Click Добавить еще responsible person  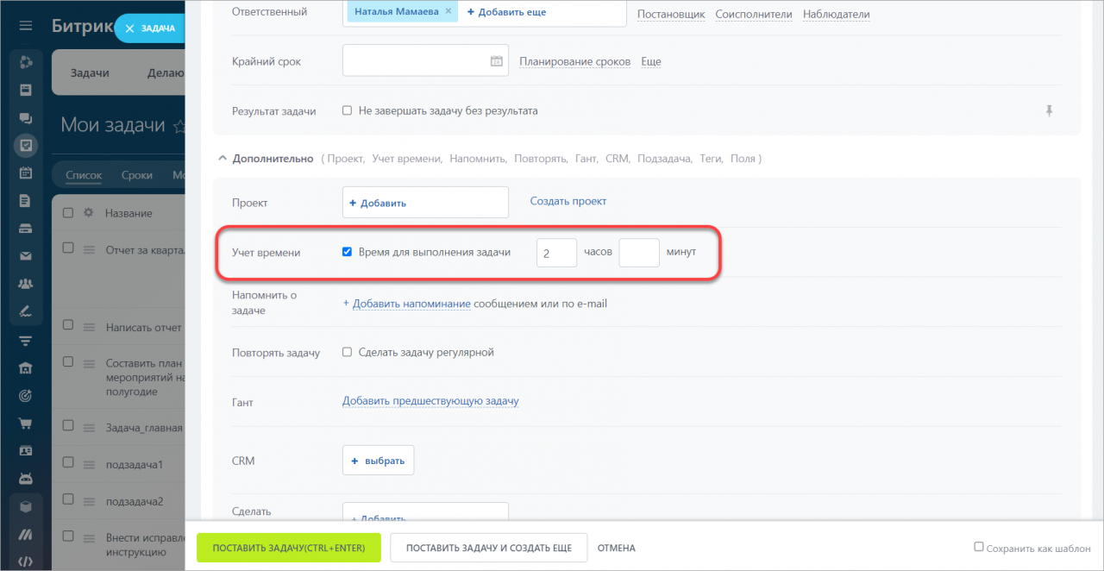click(x=506, y=12)
